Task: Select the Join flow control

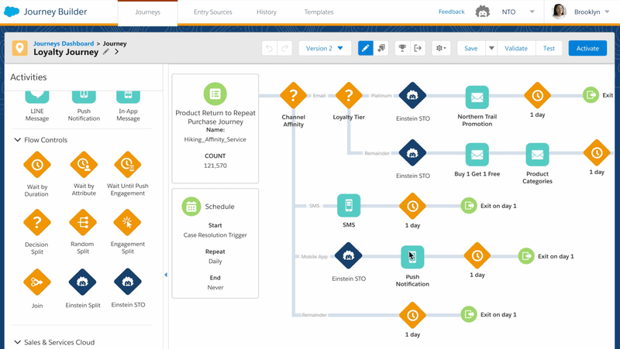Action: pyautogui.click(x=37, y=282)
